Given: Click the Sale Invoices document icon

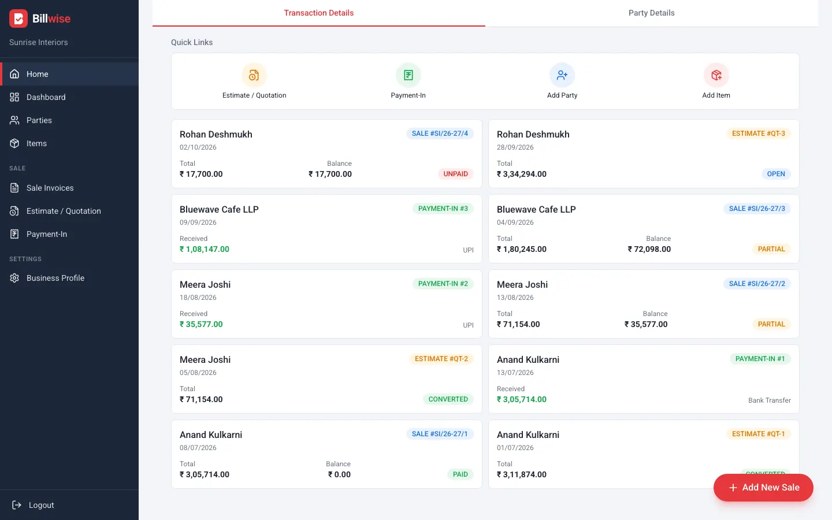Looking at the screenshot, I should [15, 188].
